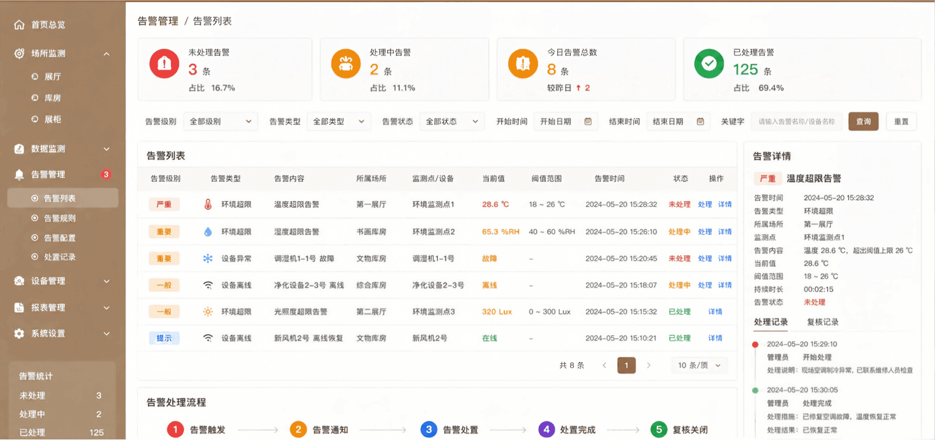
Task: Click the 报表管理 document icon
Action: point(19,307)
